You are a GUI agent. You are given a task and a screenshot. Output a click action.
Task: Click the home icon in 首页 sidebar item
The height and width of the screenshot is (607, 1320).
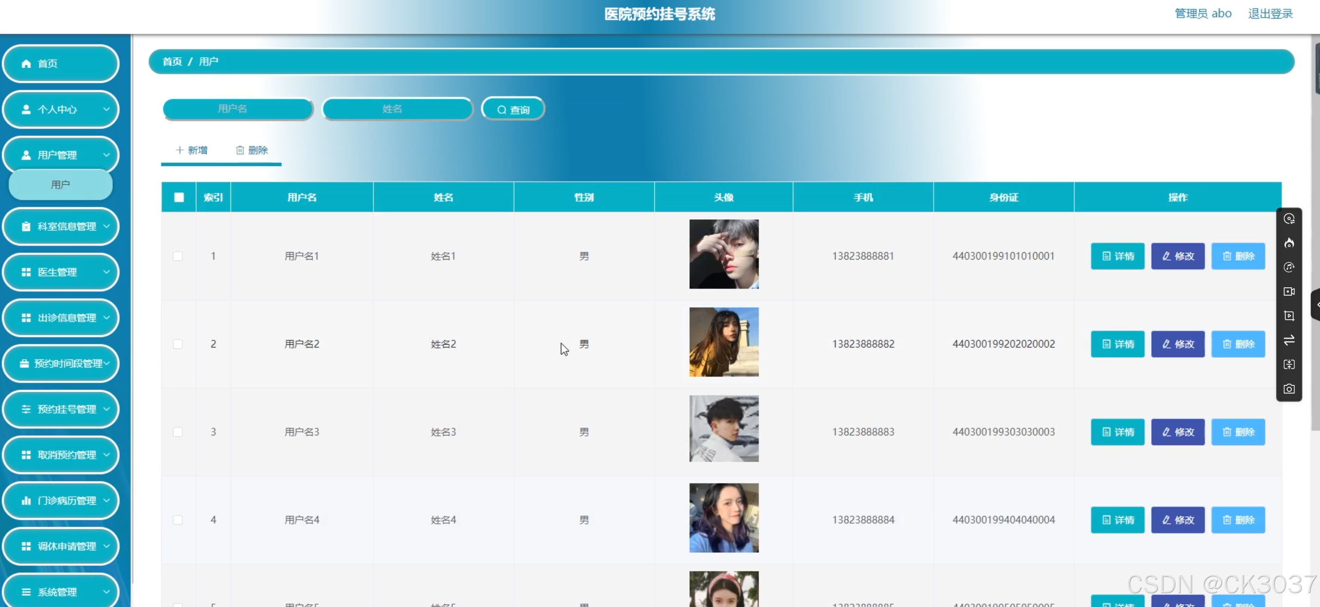[26, 63]
